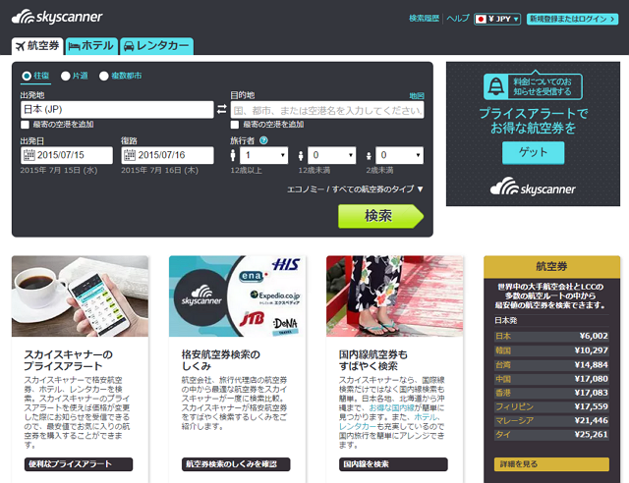
Task: Click the child traveler icon
Action: point(301,156)
